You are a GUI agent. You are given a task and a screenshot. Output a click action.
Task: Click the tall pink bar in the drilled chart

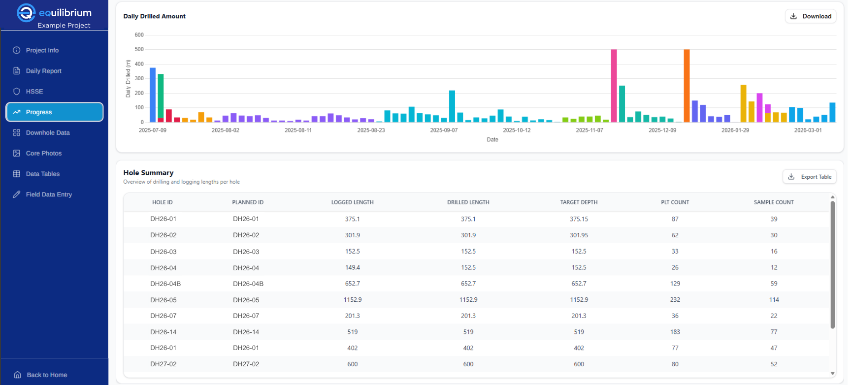pyautogui.click(x=614, y=86)
